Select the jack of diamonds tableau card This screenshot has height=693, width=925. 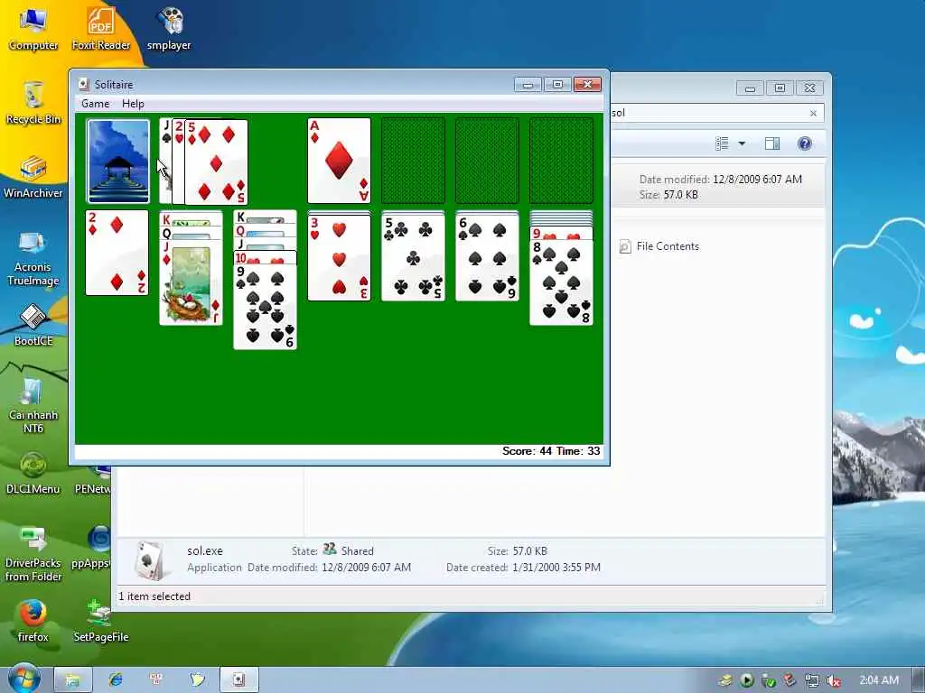(192, 282)
